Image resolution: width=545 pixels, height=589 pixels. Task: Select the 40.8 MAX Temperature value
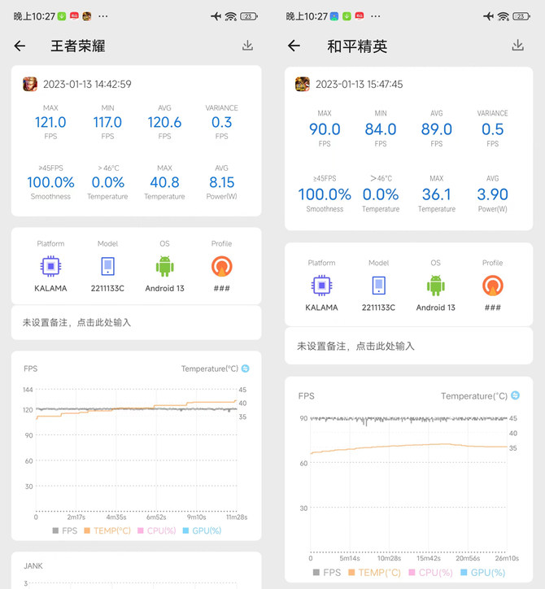click(x=164, y=182)
